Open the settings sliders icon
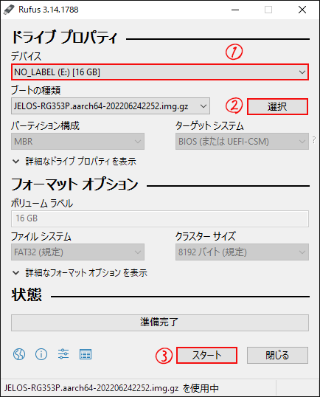This screenshot has height=397, width=320. coord(63,354)
